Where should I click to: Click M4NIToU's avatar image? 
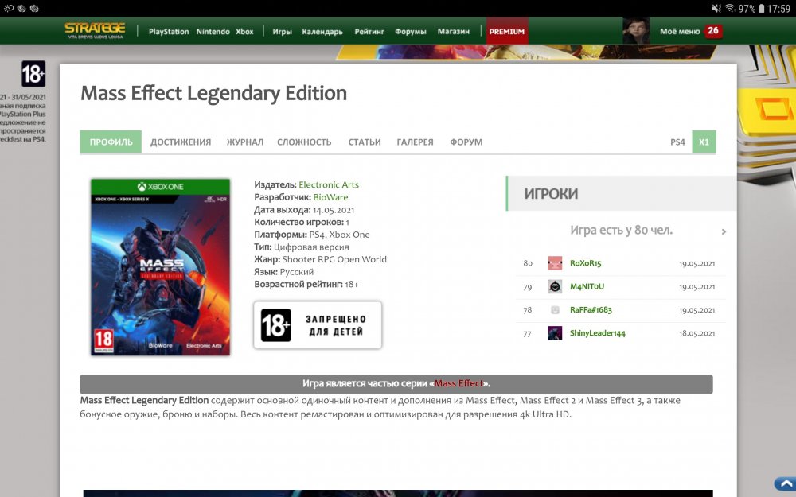555,286
